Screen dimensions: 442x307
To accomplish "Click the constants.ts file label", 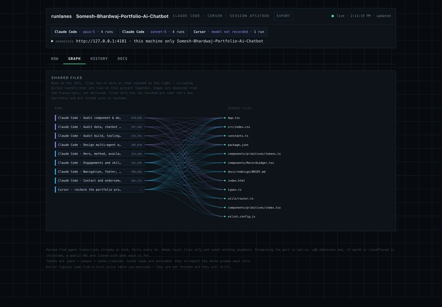I will pyautogui.click(x=238, y=136).
